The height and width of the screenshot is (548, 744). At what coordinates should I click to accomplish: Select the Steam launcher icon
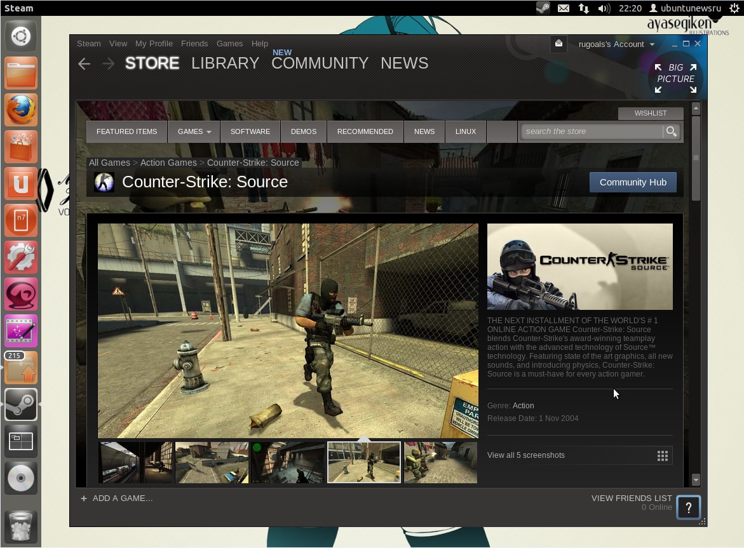click(21, 404)
